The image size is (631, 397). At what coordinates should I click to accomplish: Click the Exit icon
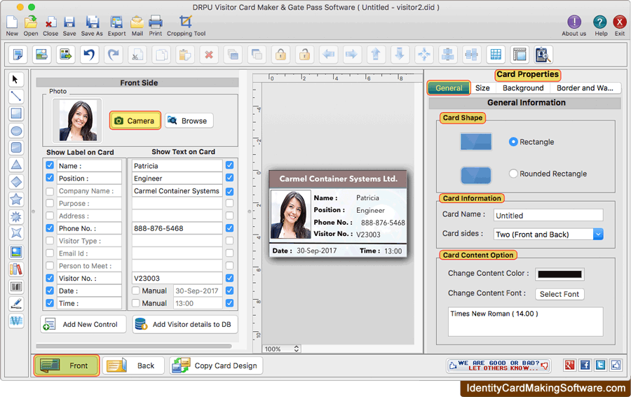click(x=619, y=22)
